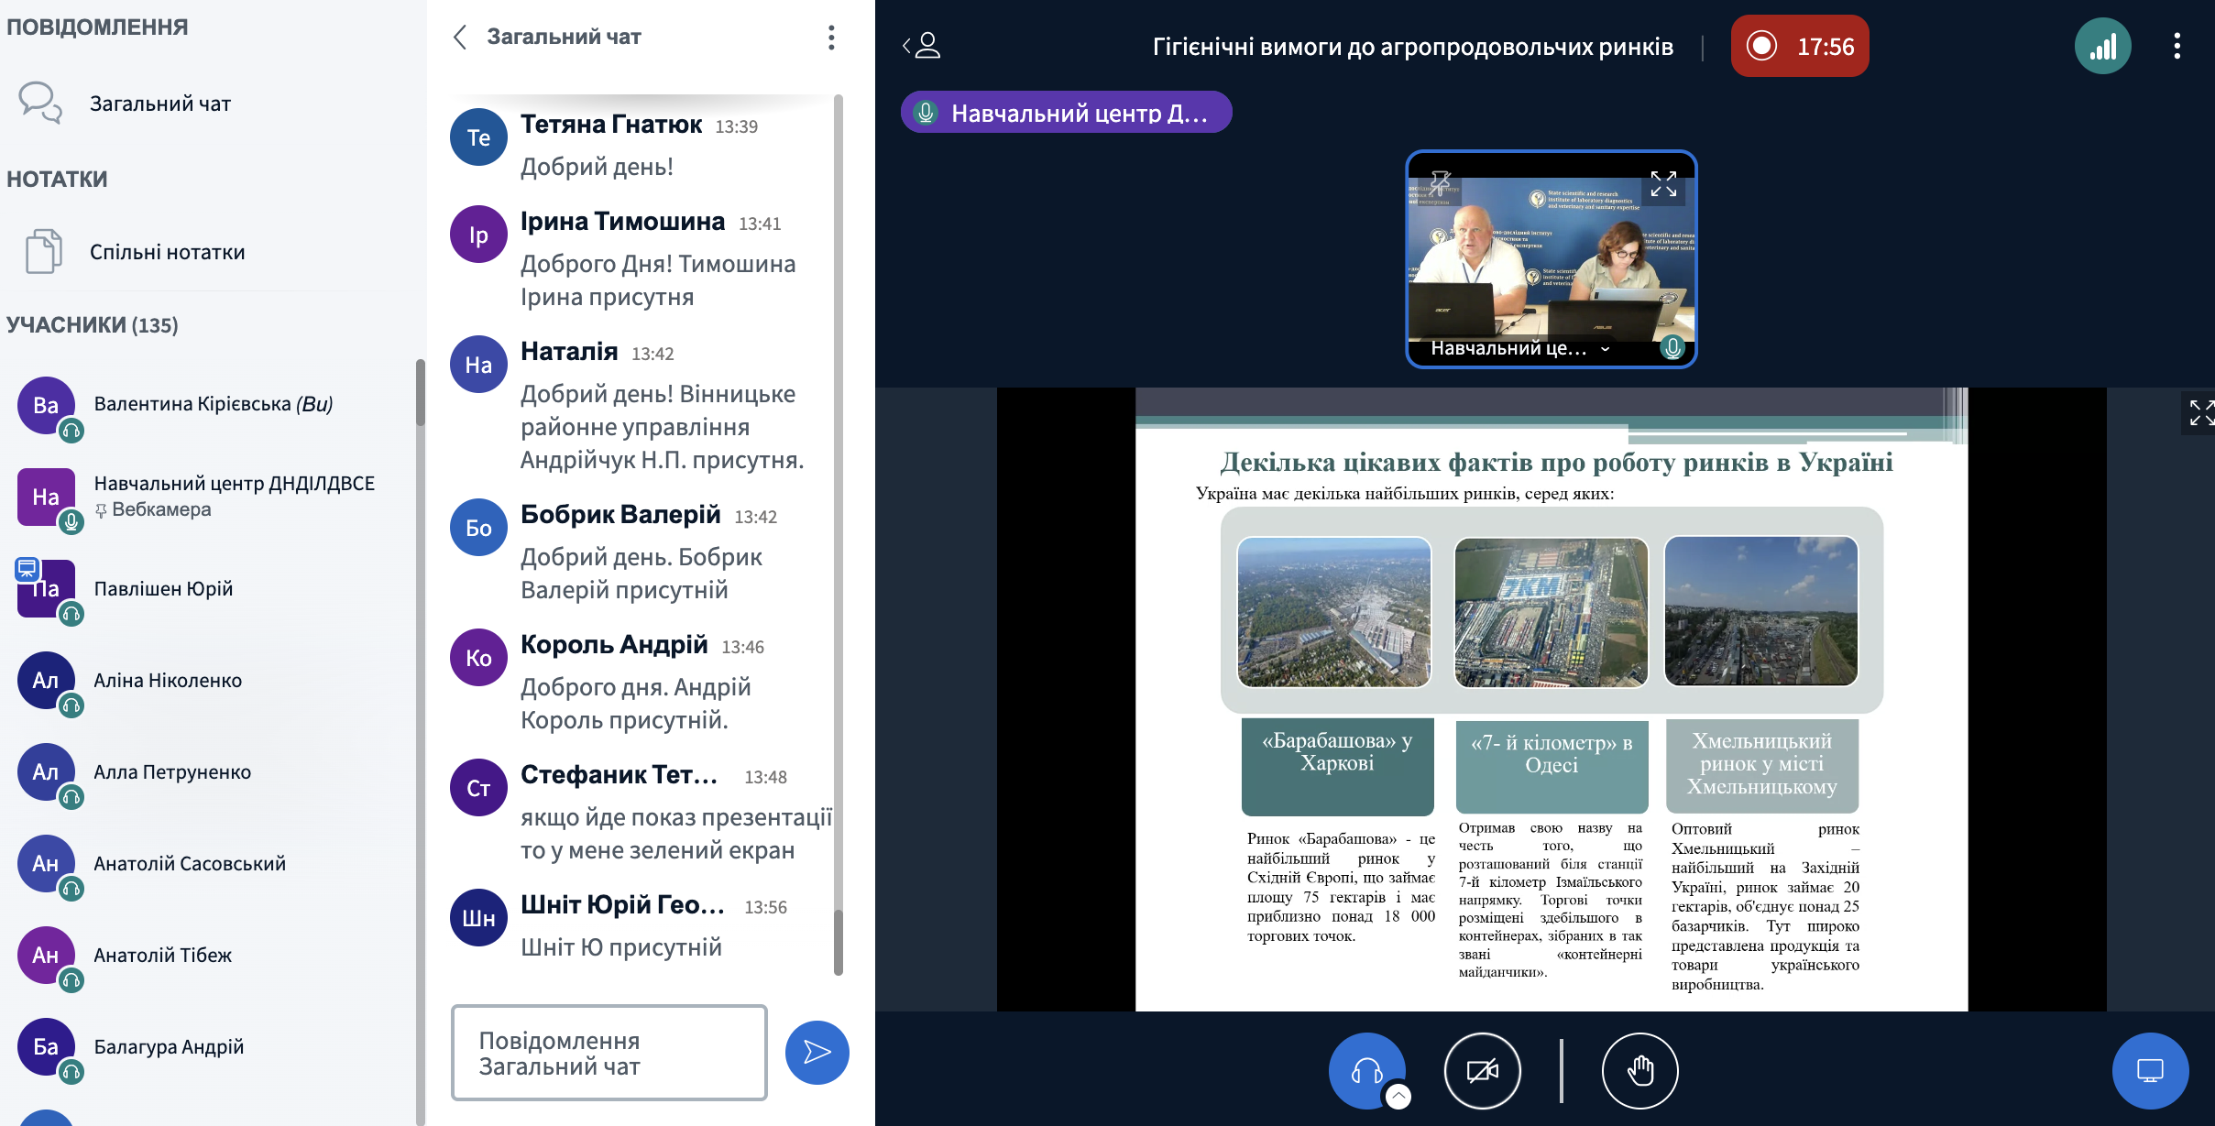The height and width of the screenshot is (1126, 2215).
Task: Click the chat message list scrollbar
Action: [838, 942]
